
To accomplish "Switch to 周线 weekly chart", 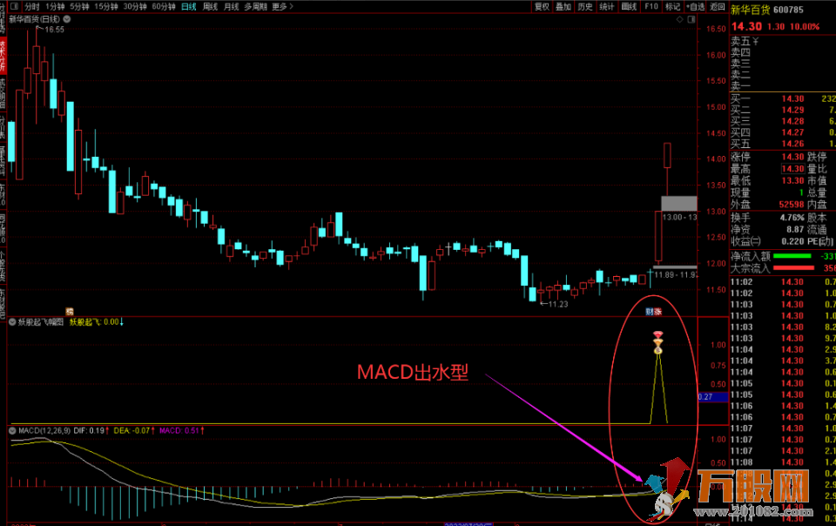I will click(210, 6).
